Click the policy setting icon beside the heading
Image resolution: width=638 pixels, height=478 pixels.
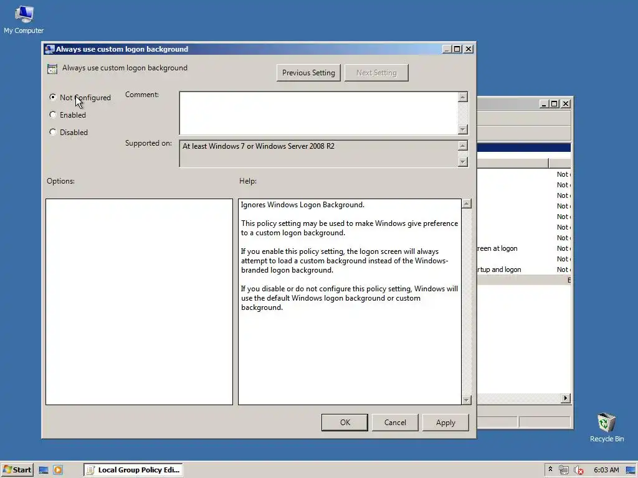tap(52, 68)
